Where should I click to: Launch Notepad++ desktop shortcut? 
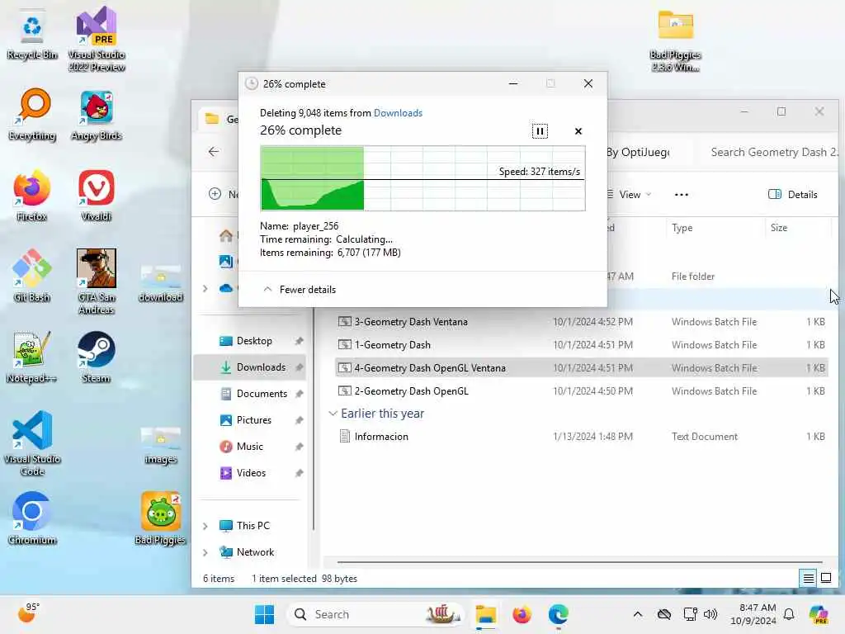pyautogui.click(x=32, y=357)
